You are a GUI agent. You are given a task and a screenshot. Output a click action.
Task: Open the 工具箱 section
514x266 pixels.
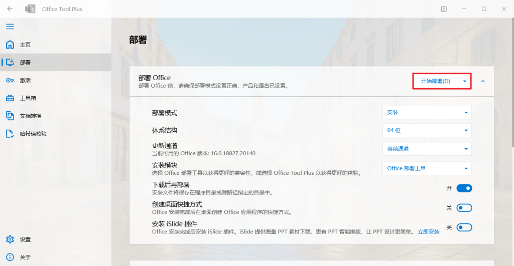[x=56, y=98]
